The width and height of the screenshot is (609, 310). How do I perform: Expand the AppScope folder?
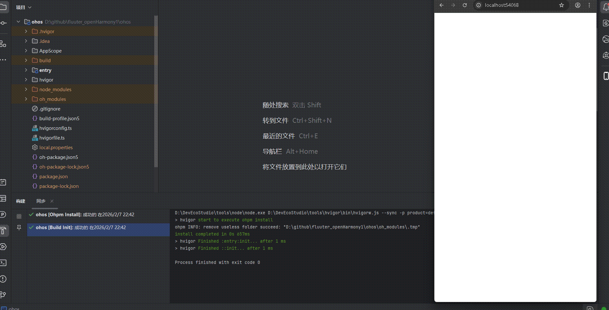[26, 51]
